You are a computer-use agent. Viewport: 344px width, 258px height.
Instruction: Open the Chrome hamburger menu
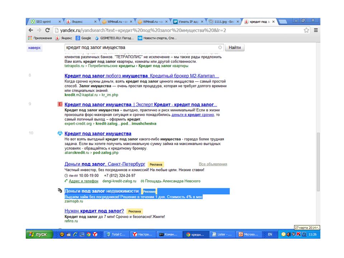316,30
